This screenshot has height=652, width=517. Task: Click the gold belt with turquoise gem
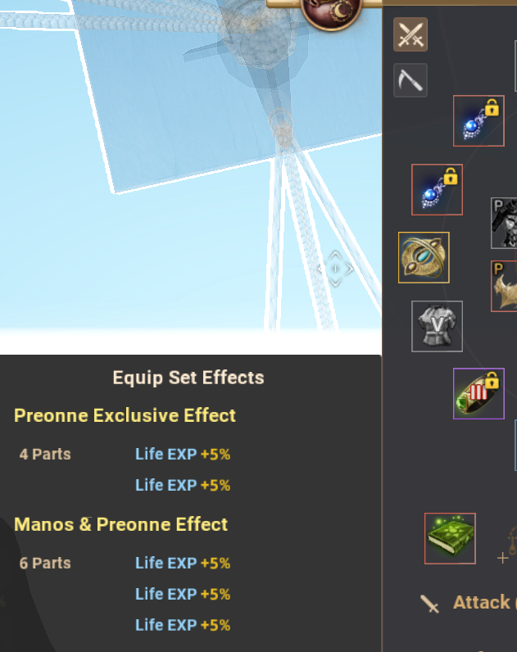(424, 257)
